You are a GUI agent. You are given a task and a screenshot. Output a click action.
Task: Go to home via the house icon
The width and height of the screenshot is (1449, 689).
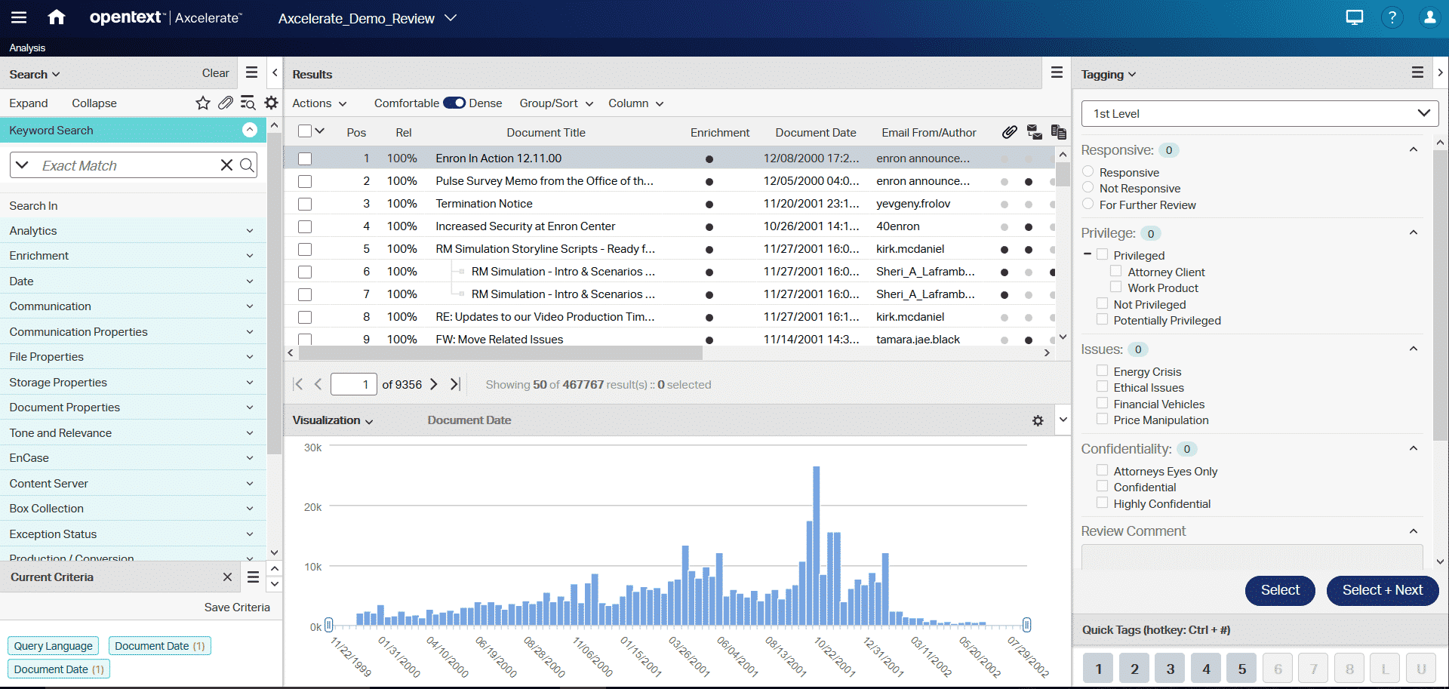point(56,17)
